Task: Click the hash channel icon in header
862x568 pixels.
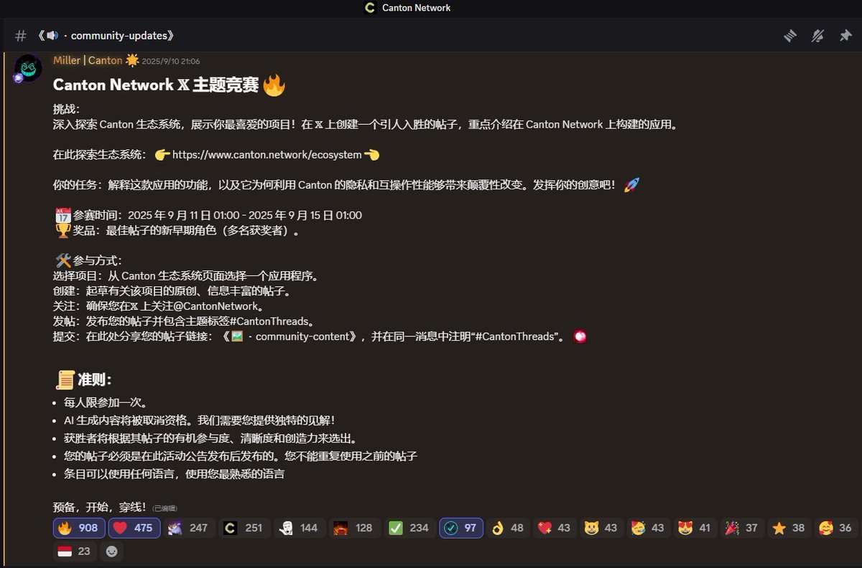Action: point(21,35)
